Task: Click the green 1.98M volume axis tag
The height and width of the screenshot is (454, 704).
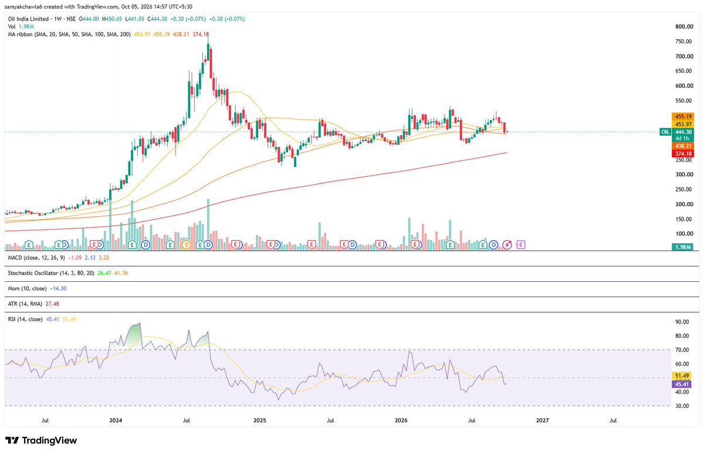Action: coord(682,247)
